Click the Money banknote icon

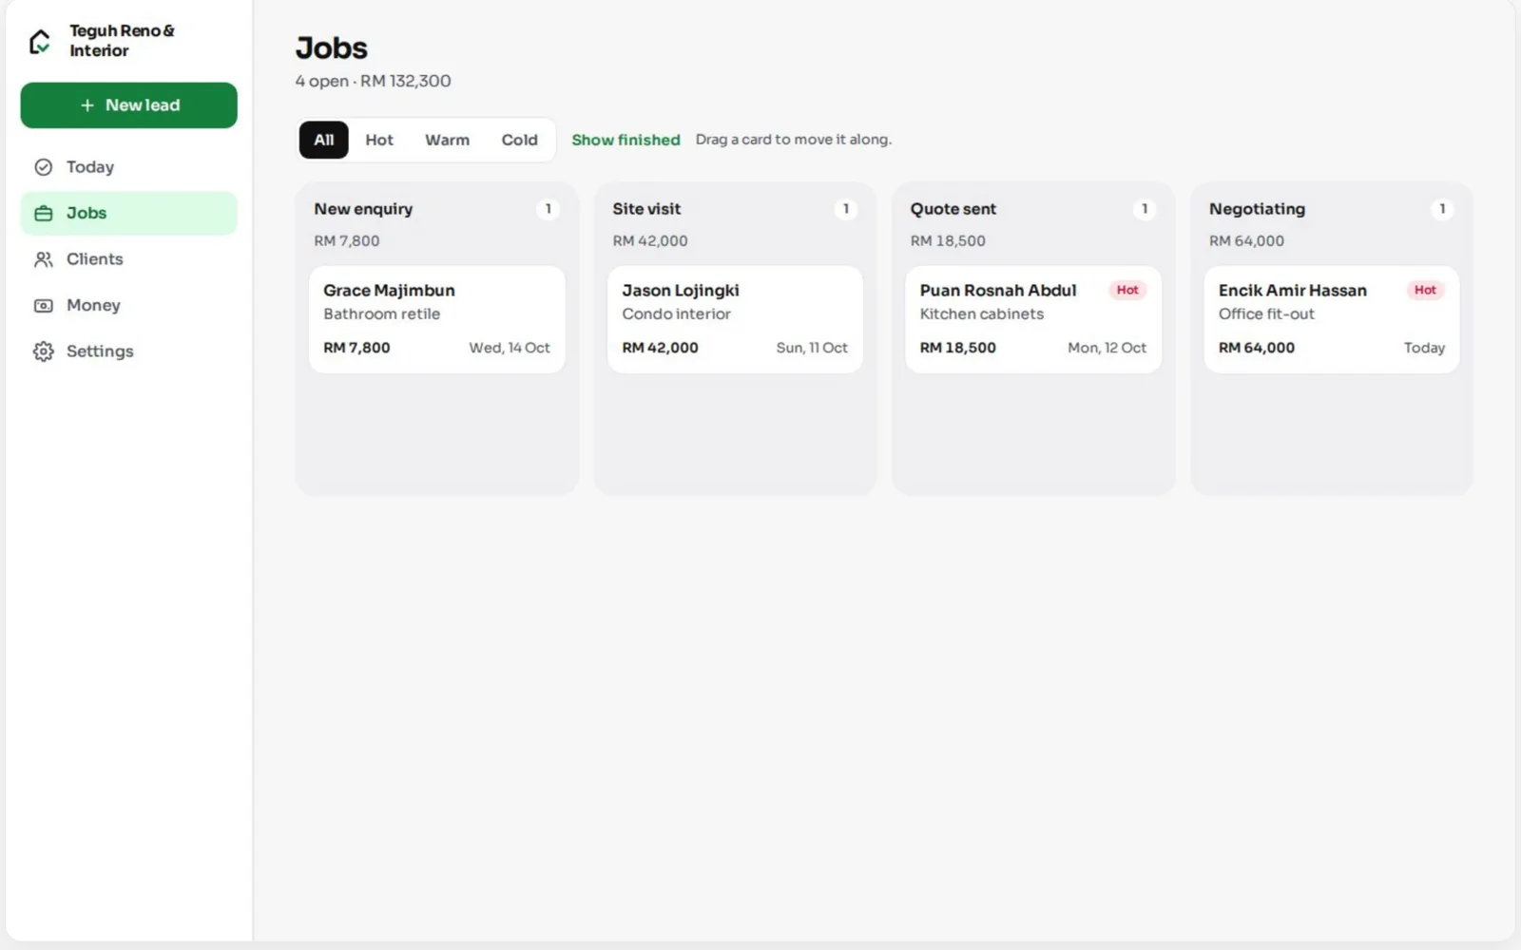tap(44, 306)
